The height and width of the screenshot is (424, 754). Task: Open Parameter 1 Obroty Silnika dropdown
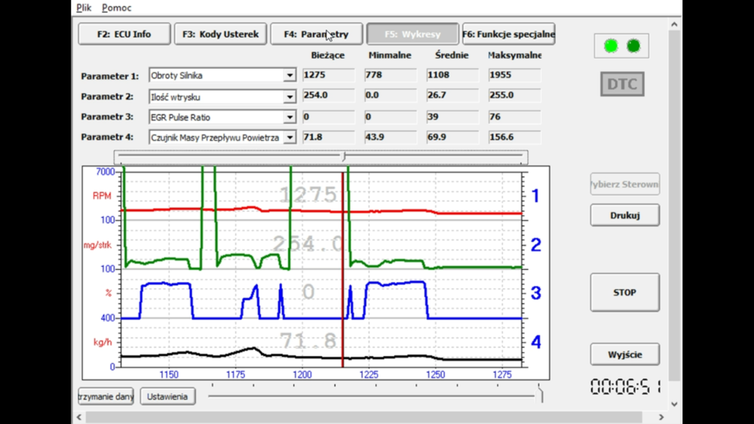coord(290,76)
